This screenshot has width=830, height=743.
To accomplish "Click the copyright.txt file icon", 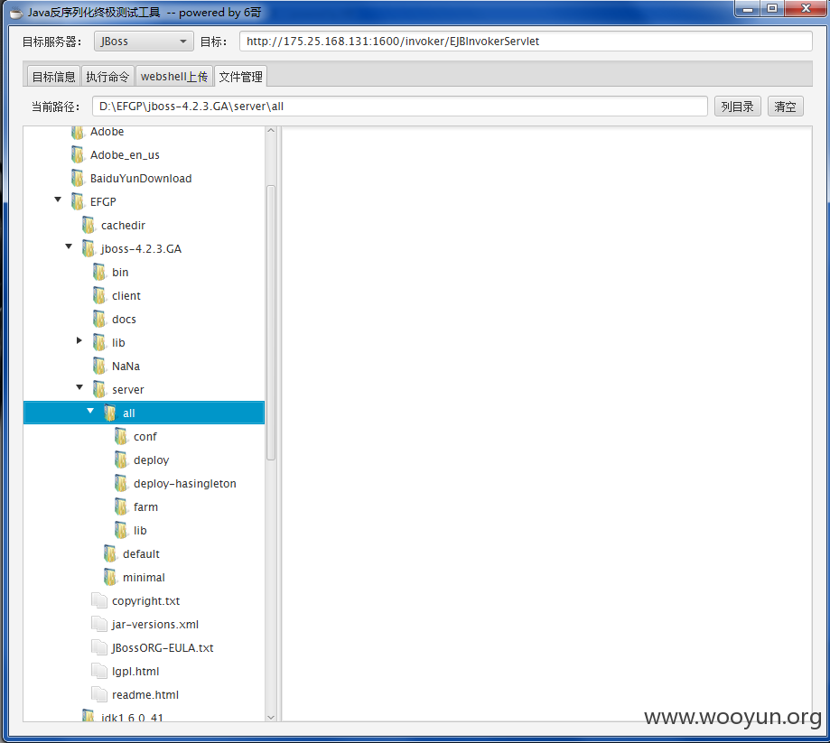I will point(99,600).
